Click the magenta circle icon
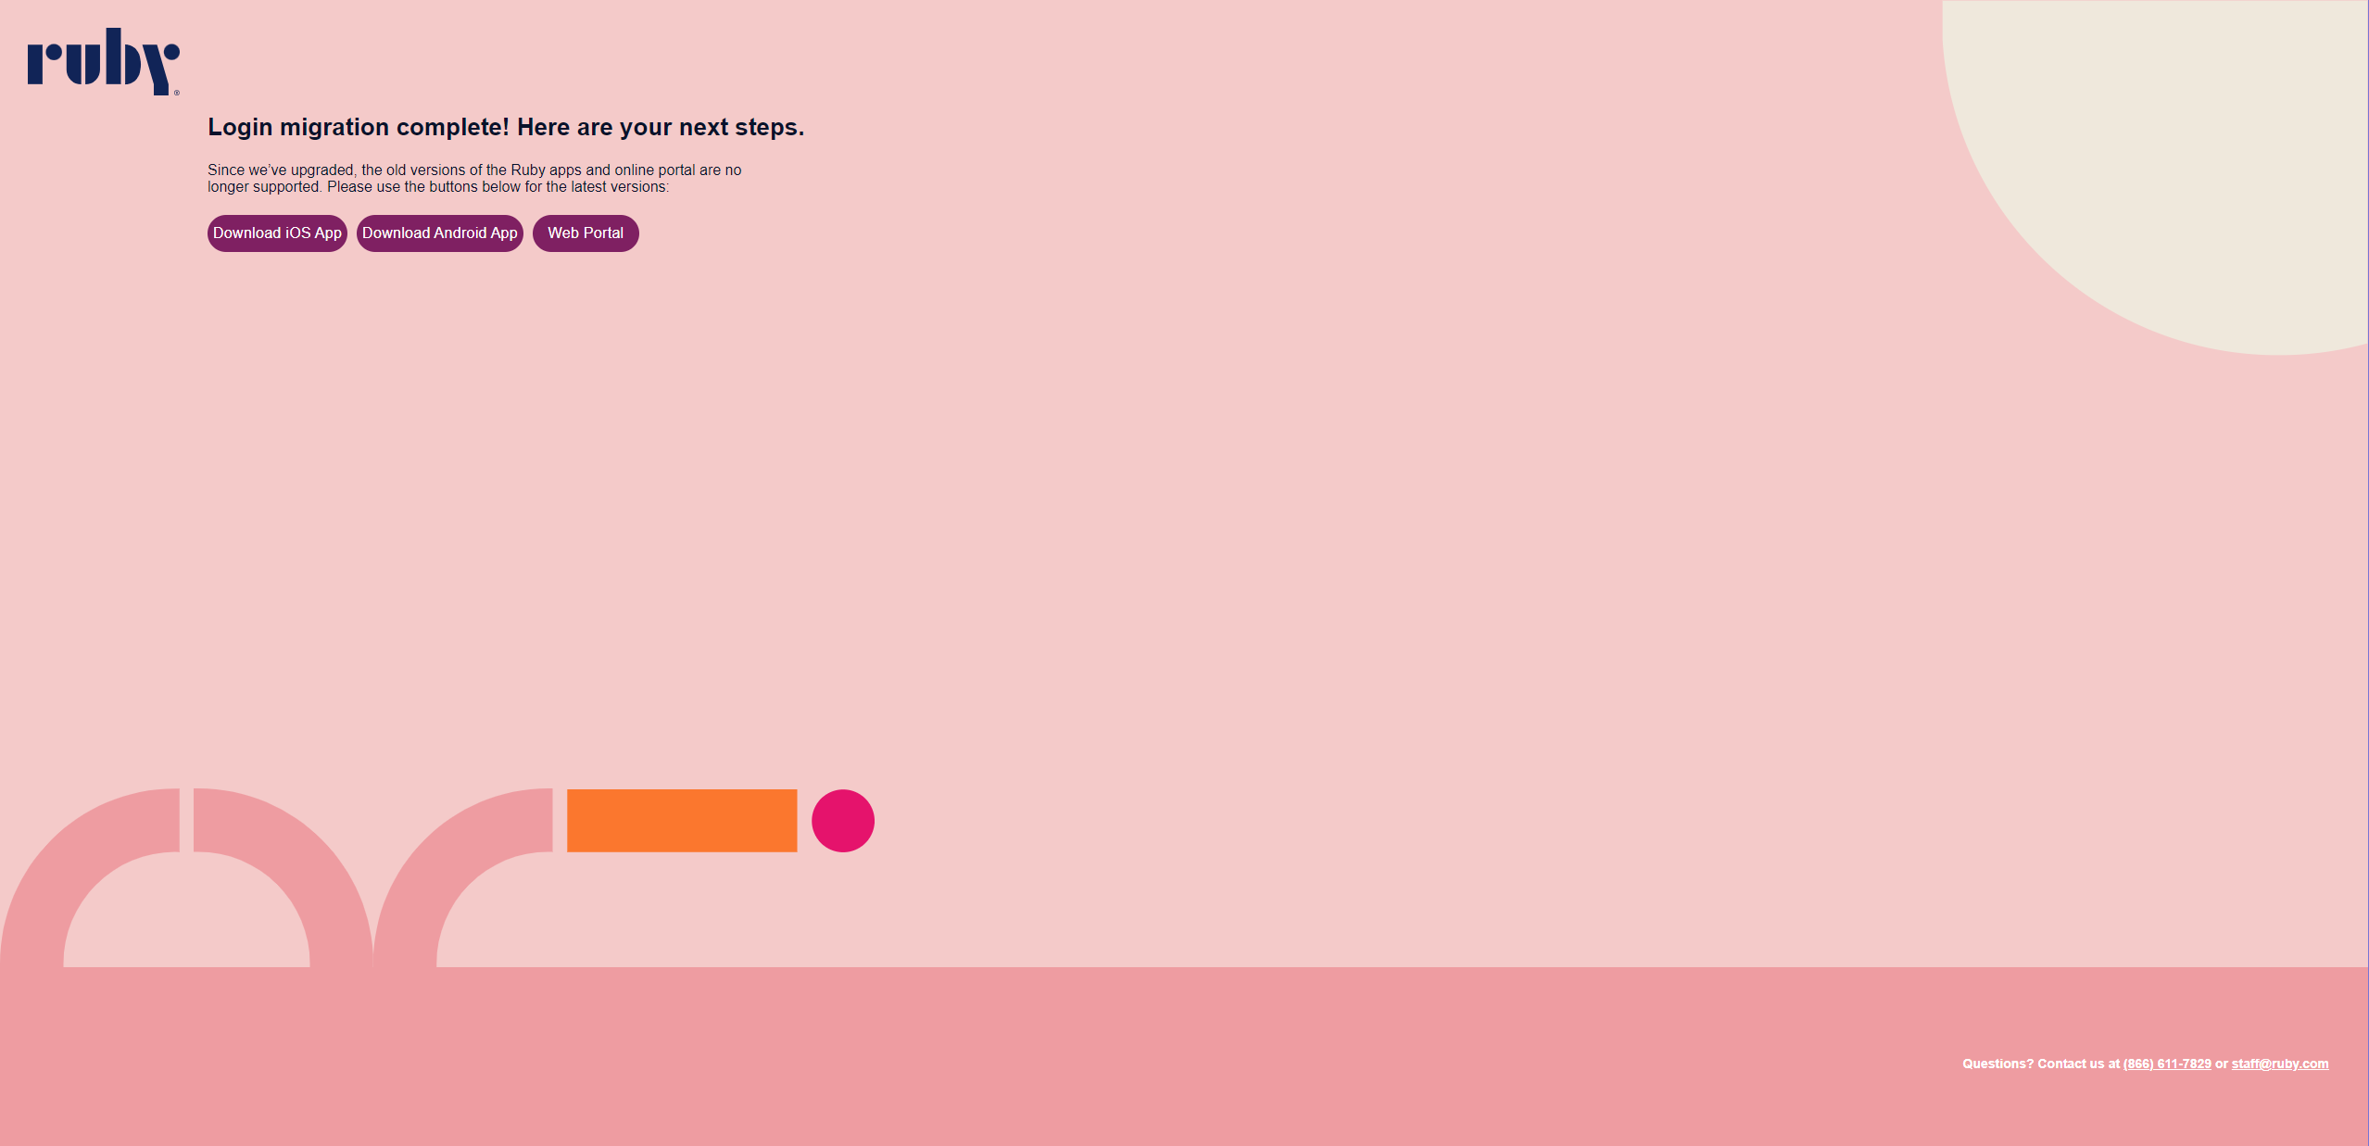The height and width of the screenshot is (1146, 2369). point(841,818)
